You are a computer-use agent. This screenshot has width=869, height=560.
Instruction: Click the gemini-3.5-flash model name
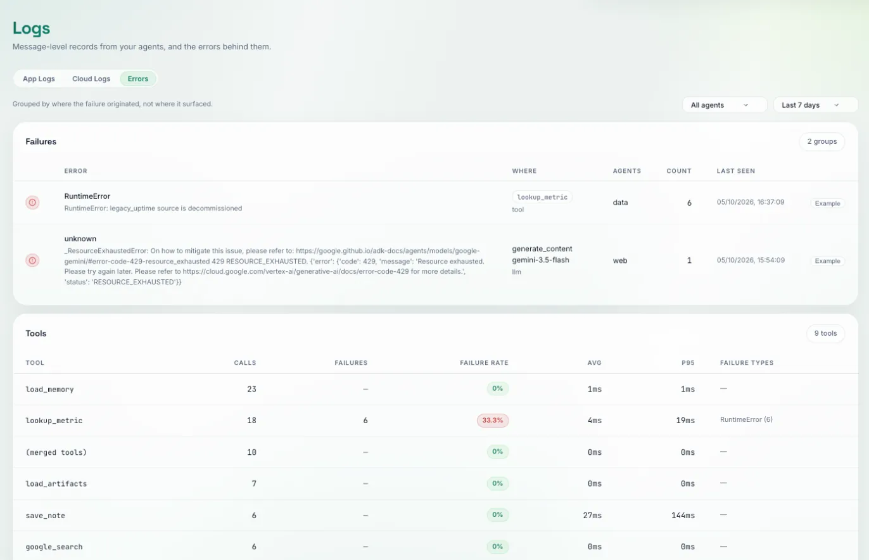(541, 260)
